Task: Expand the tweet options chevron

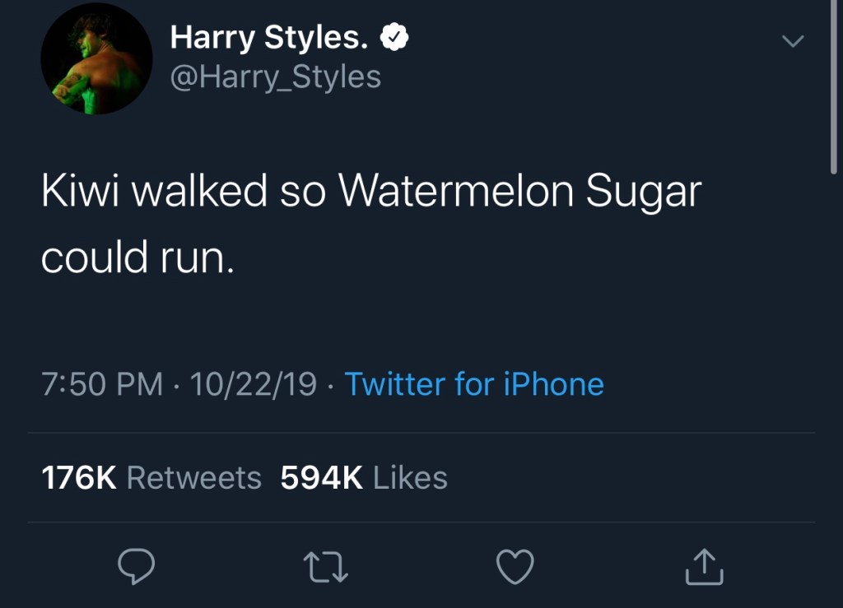Action: pos(792,41)
